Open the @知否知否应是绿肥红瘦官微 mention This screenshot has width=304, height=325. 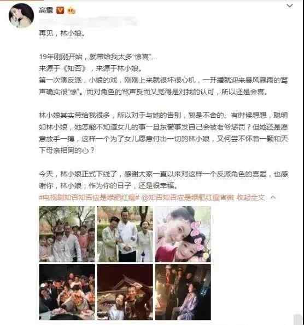[x=188, y=197]
